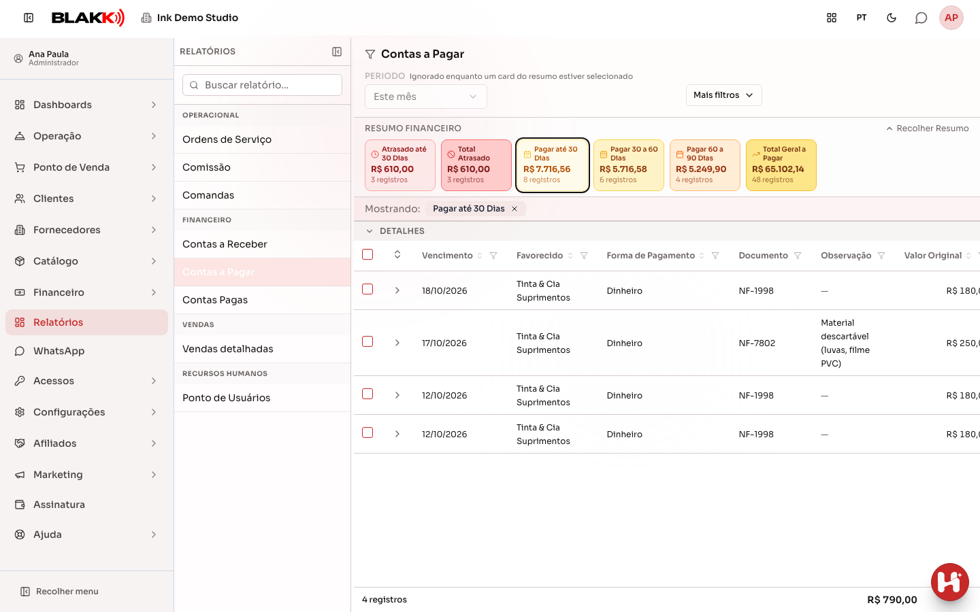This screenshot has width=980, height=612.
Task: Collapse the Relatórios panel with its icon
Action: [337, 52]
